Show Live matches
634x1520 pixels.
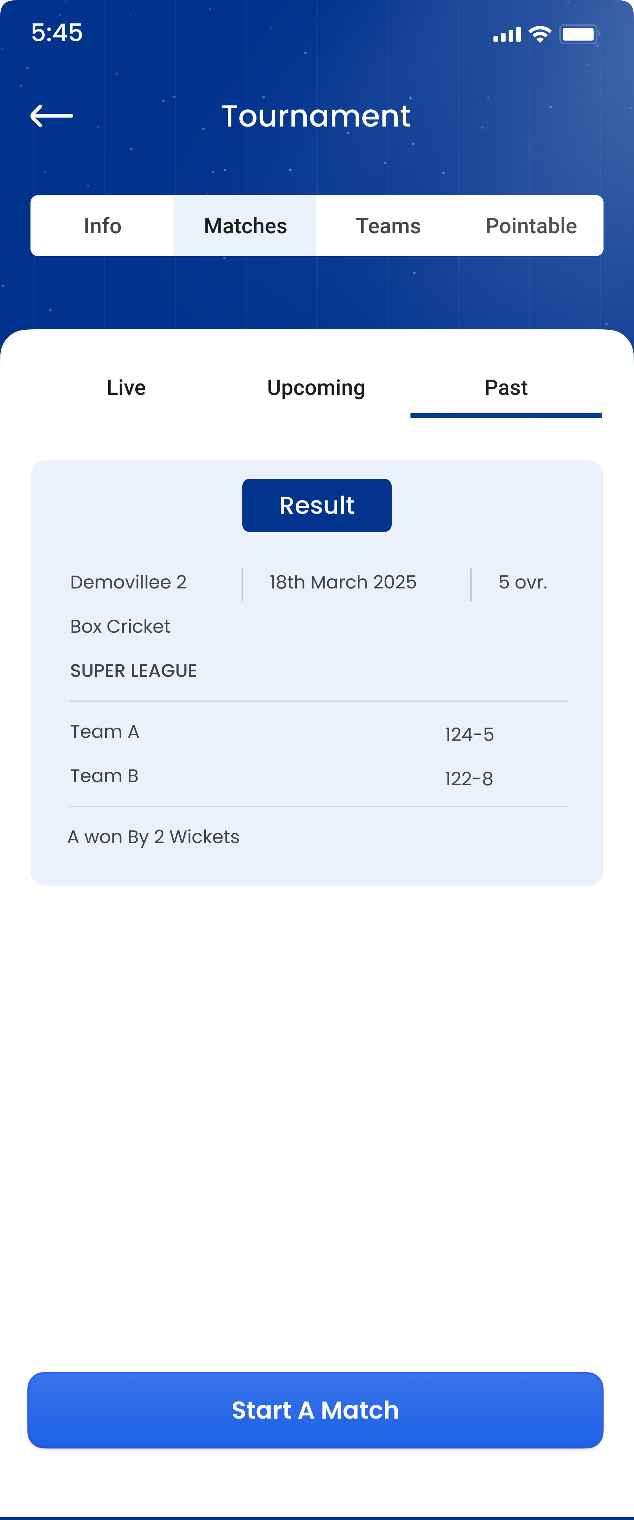(x=126, y=388)
